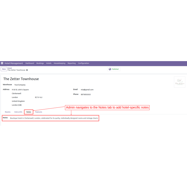Viewport: 187px width, 187px height.
Task: Click the globe icon in Published button
Action: tap(110, 69)
